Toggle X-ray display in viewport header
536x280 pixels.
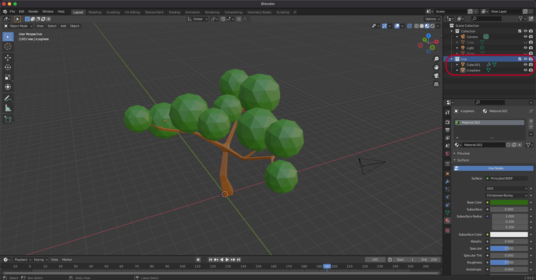pyautogui.click(x=409, y=26)
